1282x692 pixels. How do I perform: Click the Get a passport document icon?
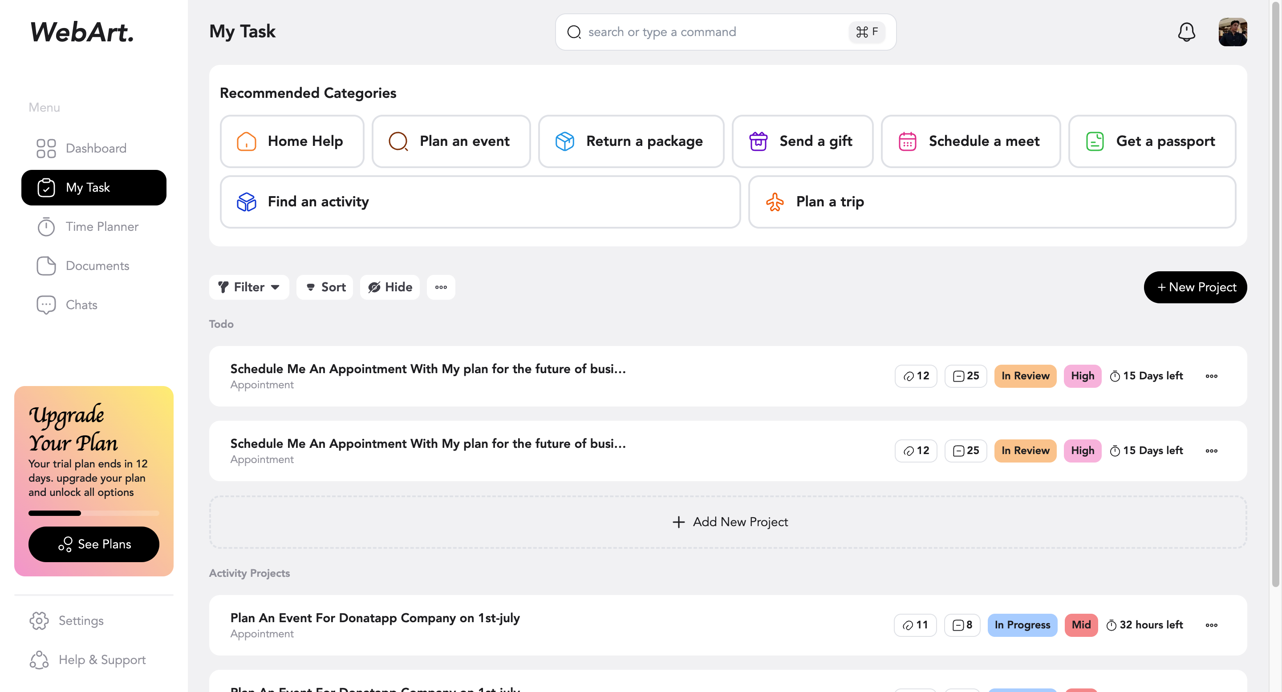coord(1095,141)
